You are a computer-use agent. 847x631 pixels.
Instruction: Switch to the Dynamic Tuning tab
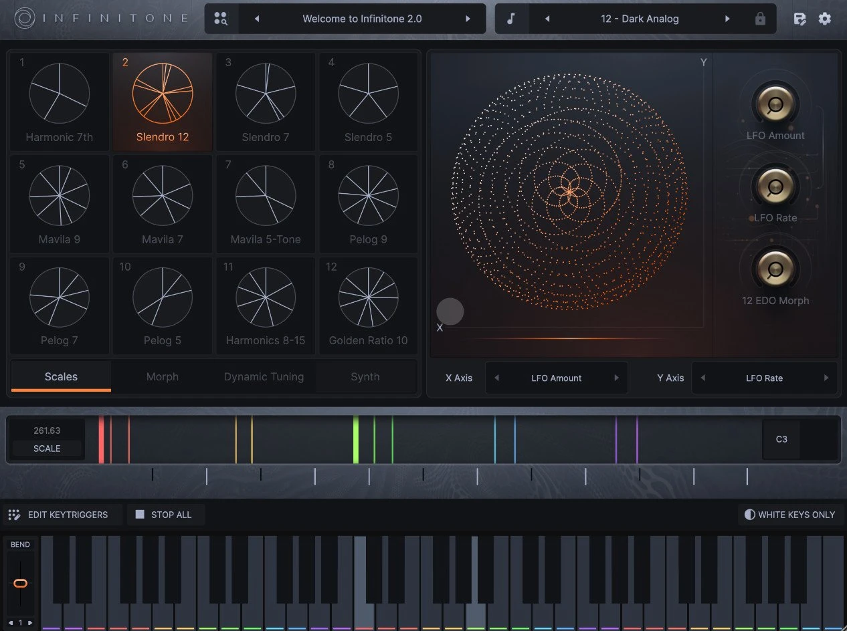click(264, 376)
